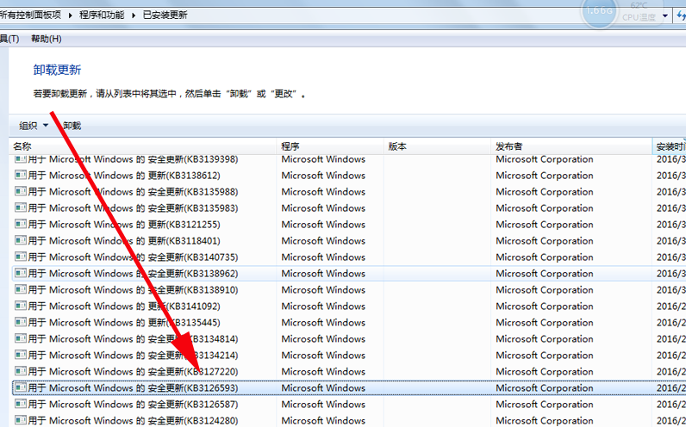Click the update icon beside KB3126587
The width and height of the screenshot is (686, 427).
21,405
